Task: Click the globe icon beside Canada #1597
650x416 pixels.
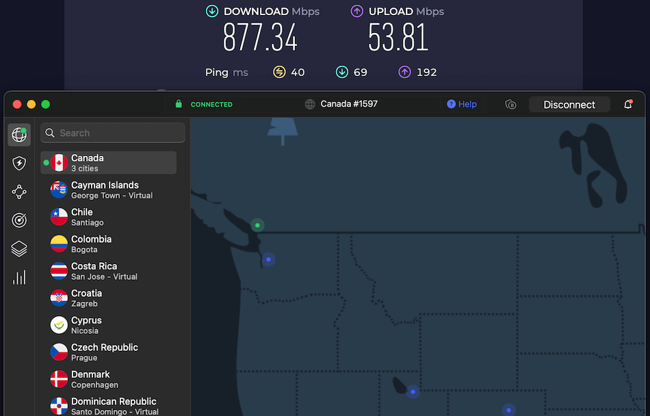Action: click(310, 105)
